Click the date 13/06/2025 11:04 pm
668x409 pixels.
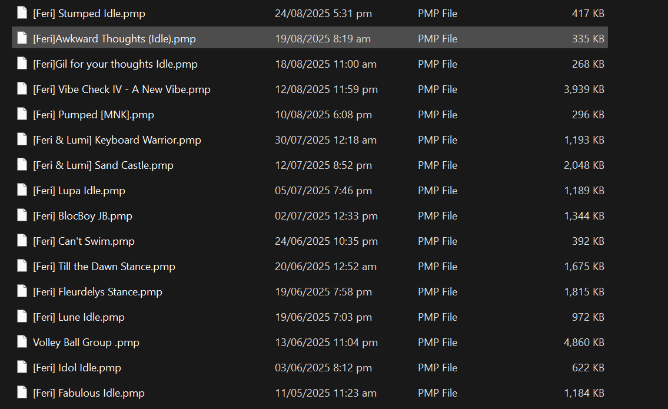click(326, 343)
